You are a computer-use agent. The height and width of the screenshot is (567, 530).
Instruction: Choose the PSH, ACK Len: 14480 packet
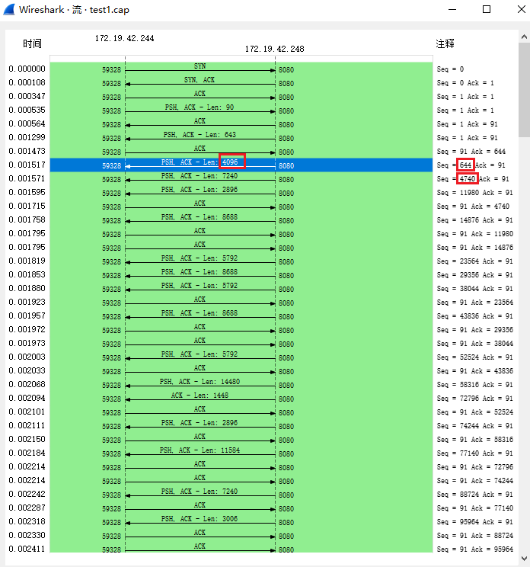point(200,384)
